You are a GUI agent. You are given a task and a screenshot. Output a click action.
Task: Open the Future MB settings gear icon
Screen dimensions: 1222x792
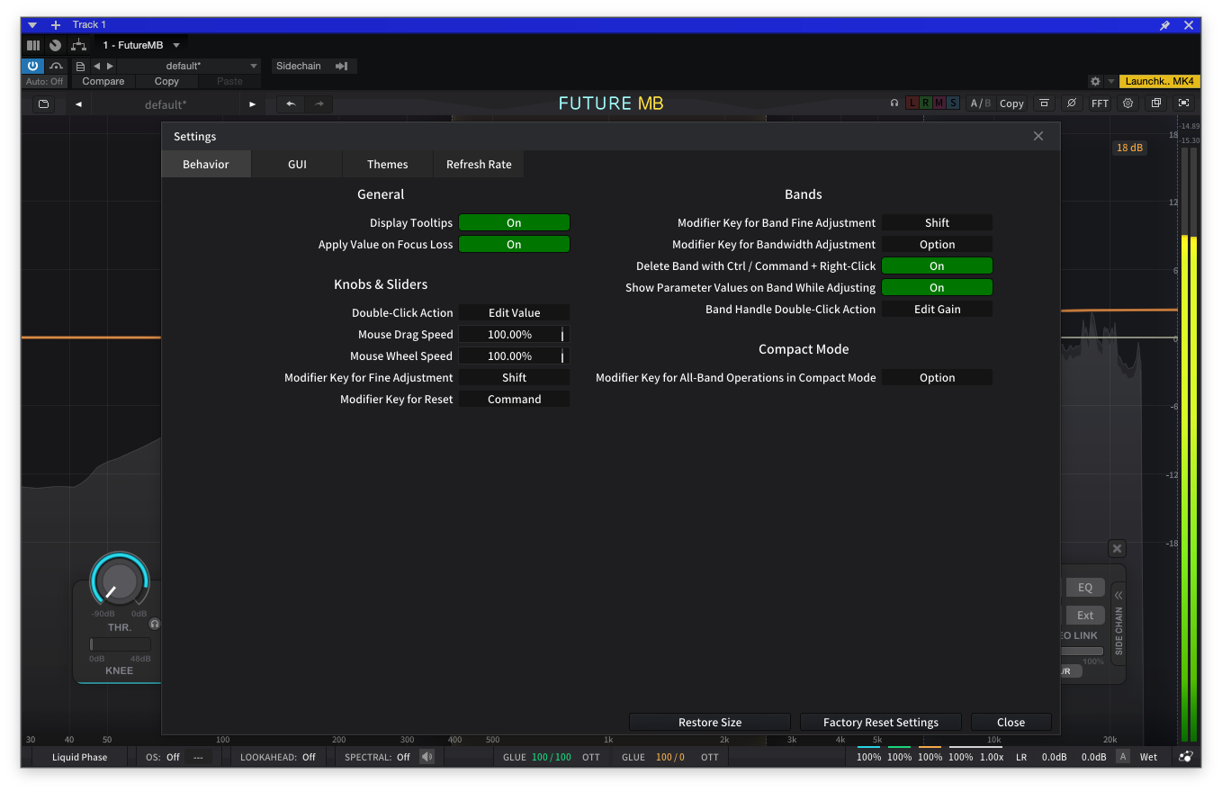point(1128,103)
